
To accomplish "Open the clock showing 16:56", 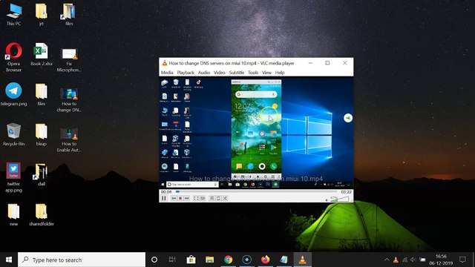I will point(441,260).
